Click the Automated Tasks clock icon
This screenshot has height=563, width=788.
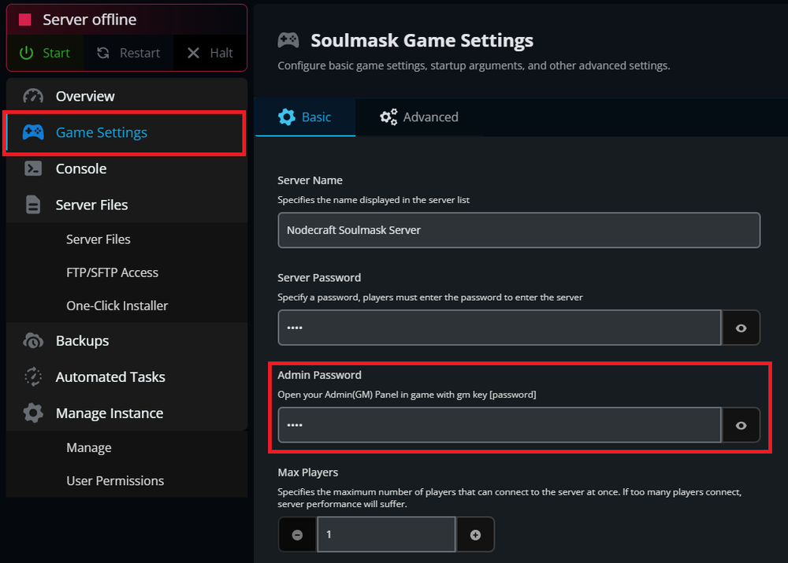click(x=33, y=377)
